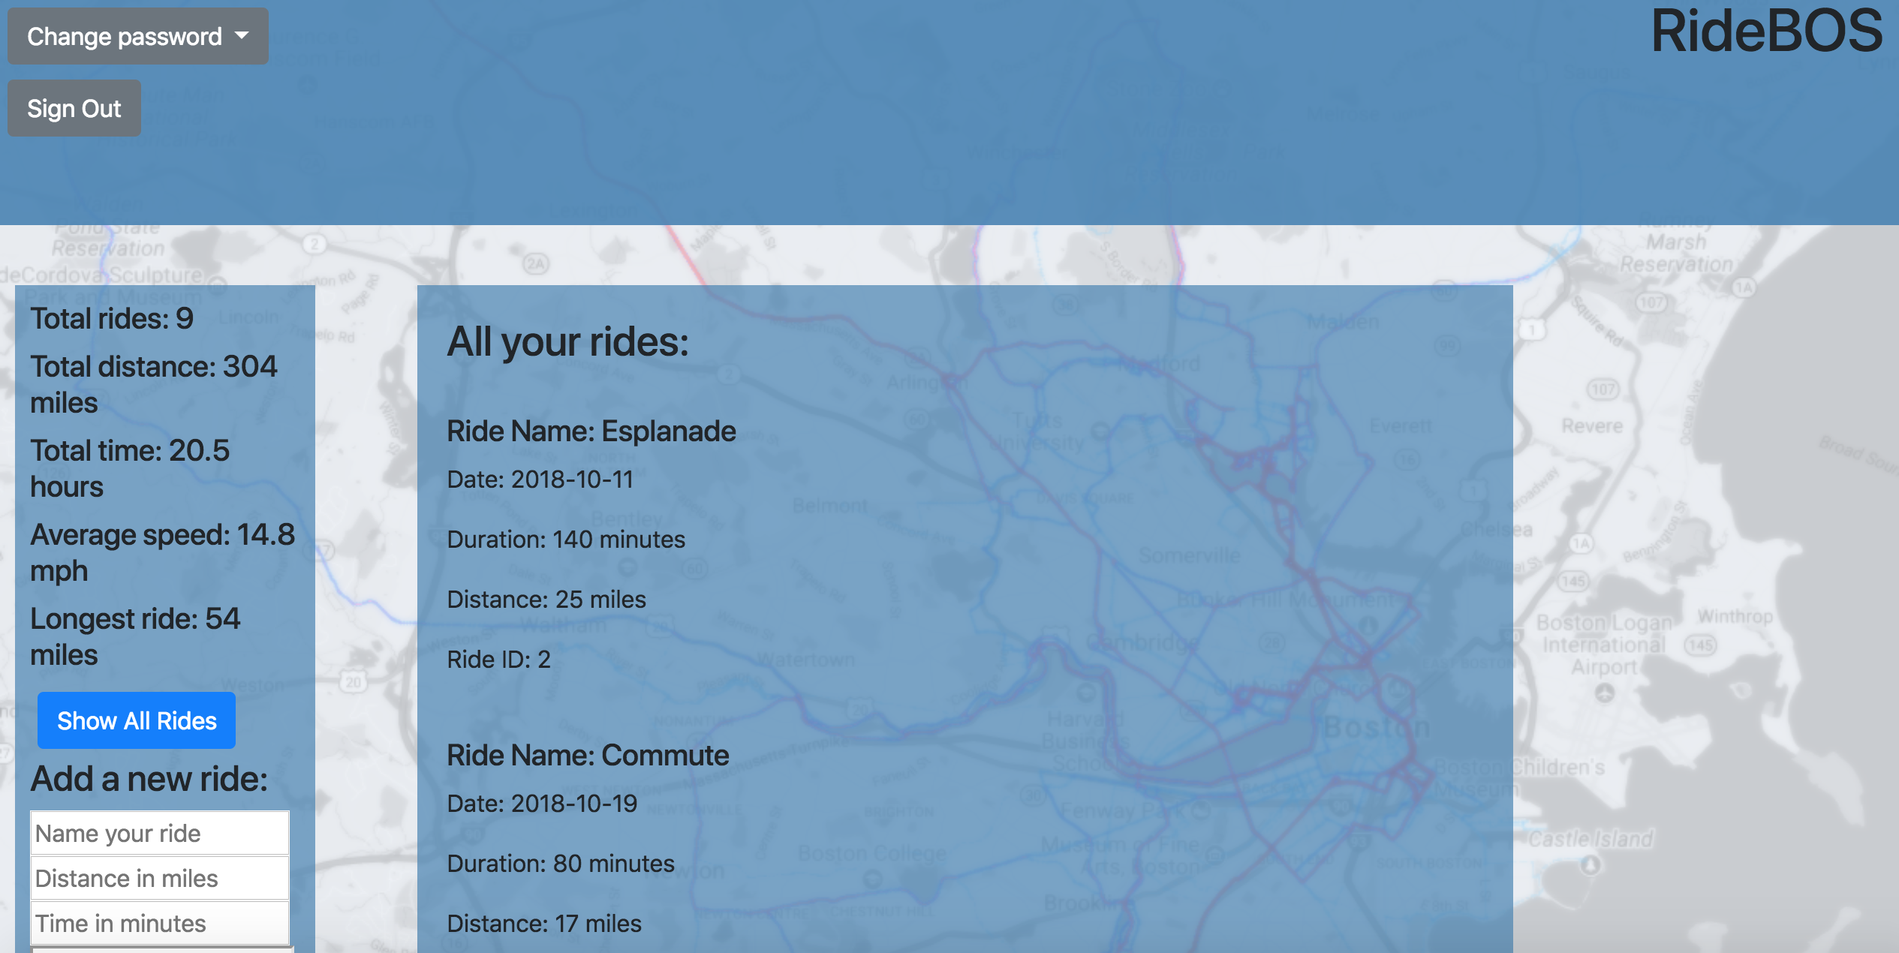
Task: Click the caret arrow beside Change password
Action: [x=242, y=36]
